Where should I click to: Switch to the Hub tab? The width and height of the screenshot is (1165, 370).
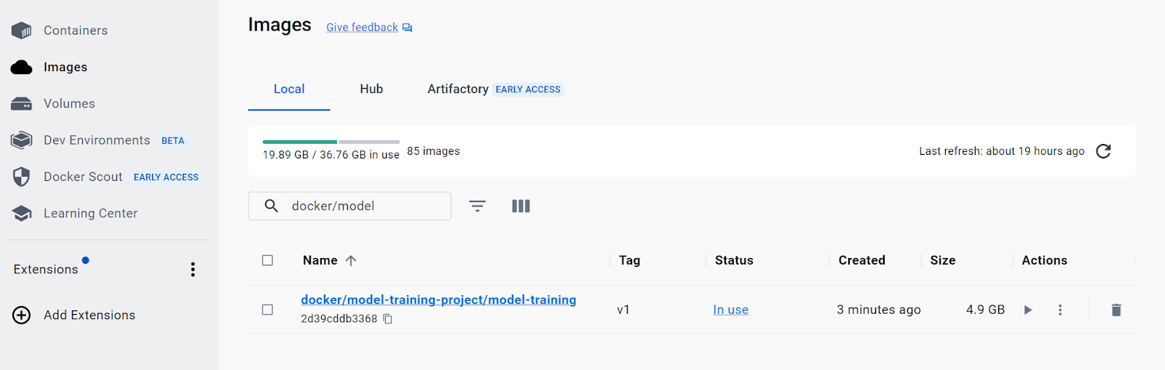[x=371, y=89]
